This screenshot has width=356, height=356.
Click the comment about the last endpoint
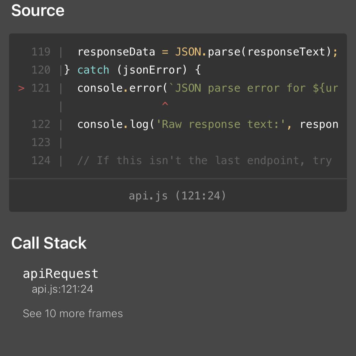pos(204,161)
